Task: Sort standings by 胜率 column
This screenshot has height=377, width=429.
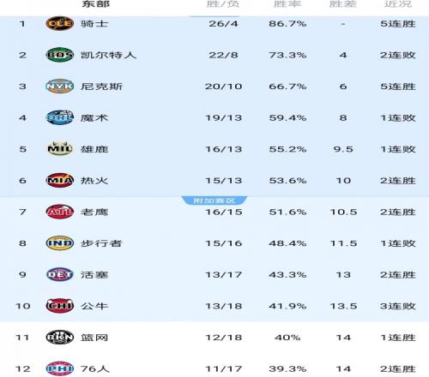Action: 287,3
